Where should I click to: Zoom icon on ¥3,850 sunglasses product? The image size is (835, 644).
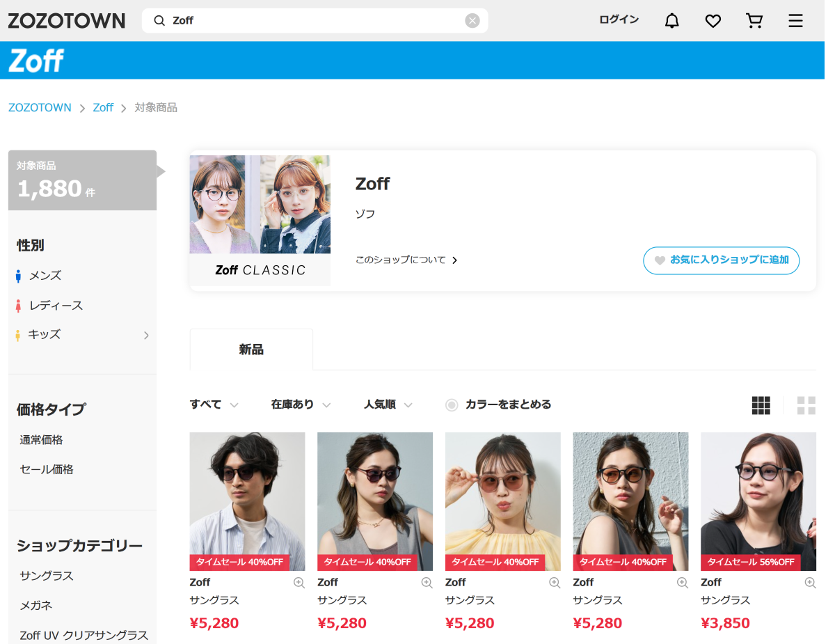click(811, 583)
